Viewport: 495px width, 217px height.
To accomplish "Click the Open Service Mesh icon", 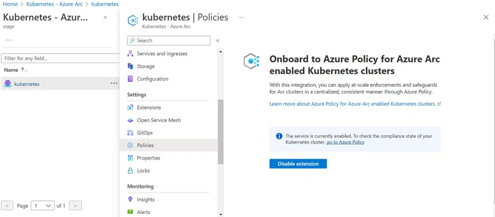I will (130, 120).
